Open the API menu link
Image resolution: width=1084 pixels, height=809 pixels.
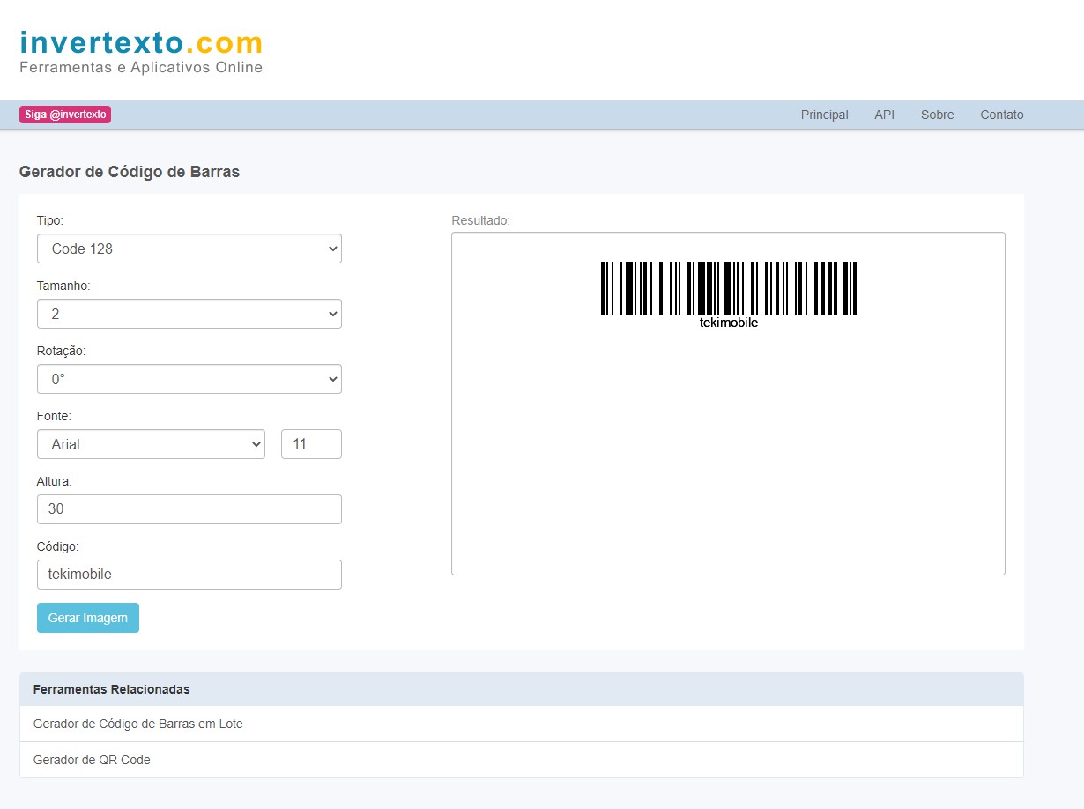pos(884,115)
